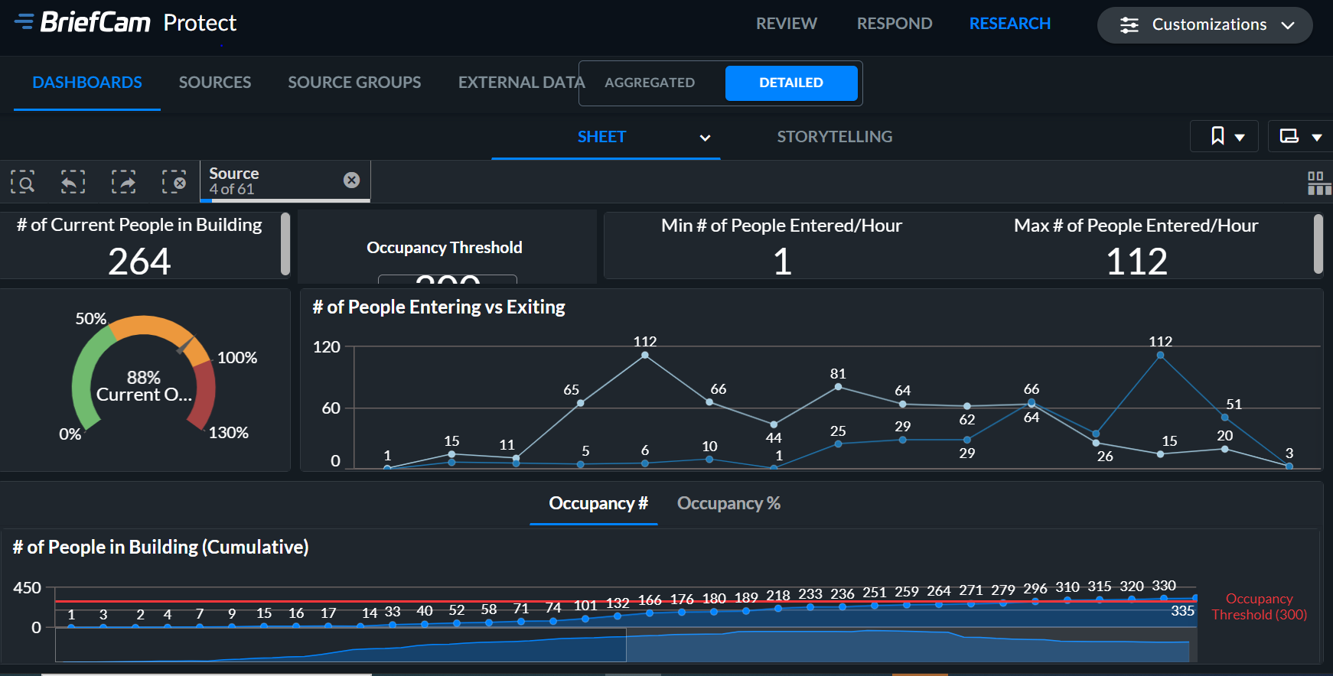Remove the Source filter chip

click(x=351, y=180)
